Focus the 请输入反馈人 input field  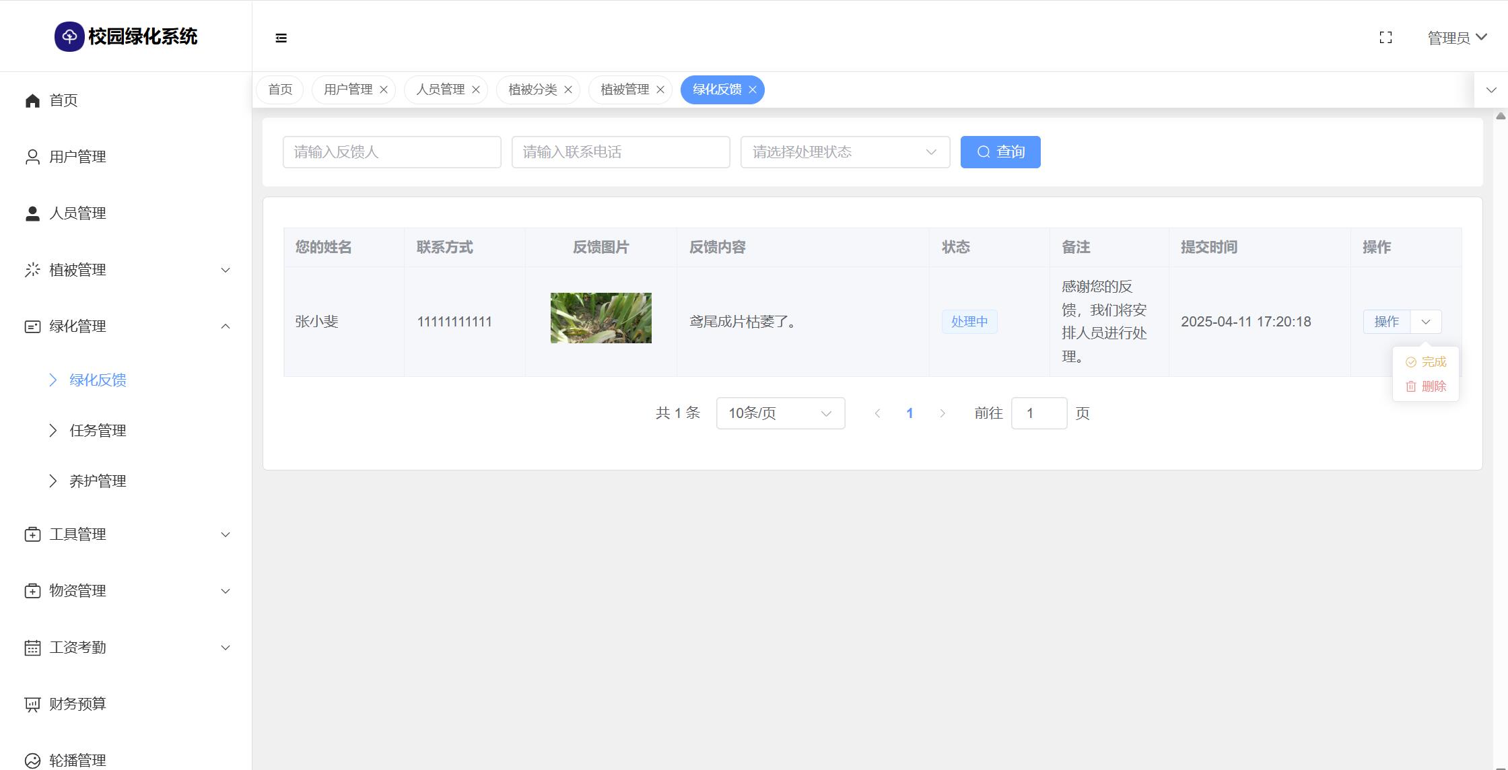click(392, 152)
